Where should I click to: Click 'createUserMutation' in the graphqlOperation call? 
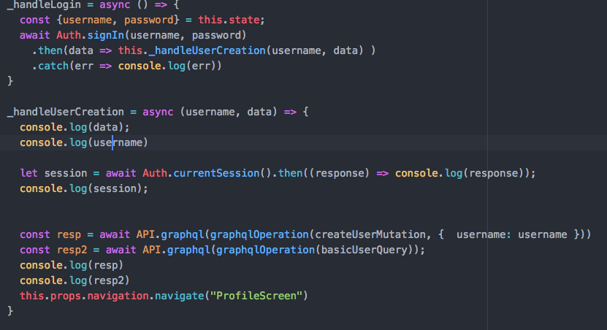[x=370, y=234]
